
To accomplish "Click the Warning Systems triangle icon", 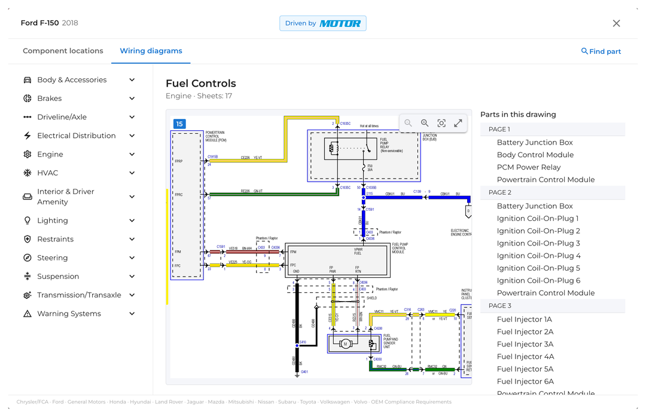I will (27, 314).
